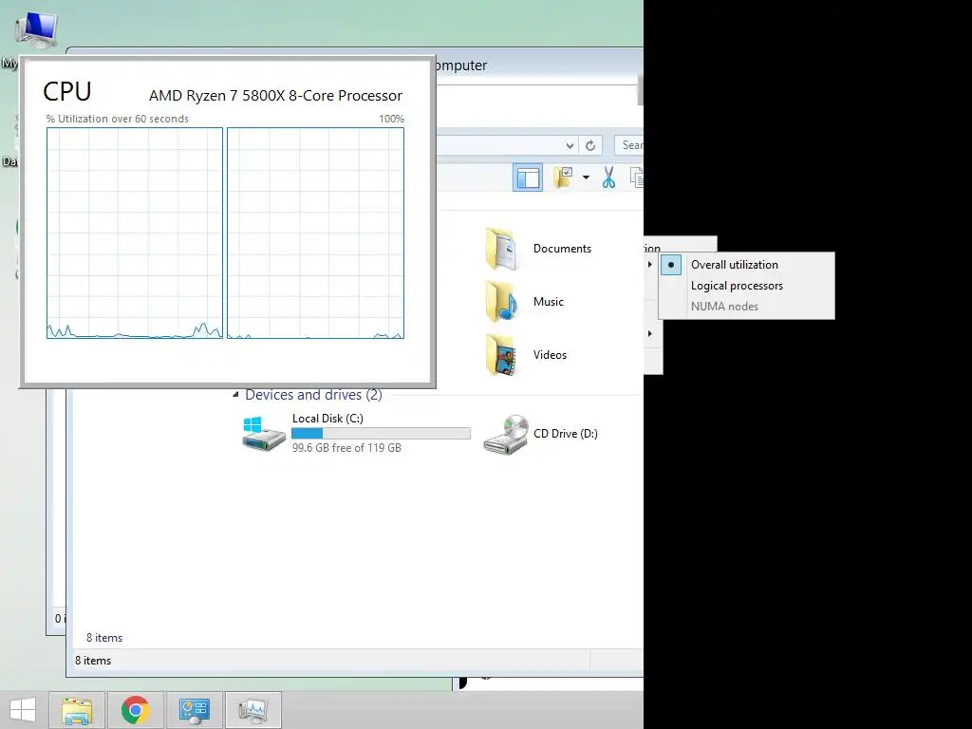
Task: Click the folder options icon with checkmark
Action: 563,178
